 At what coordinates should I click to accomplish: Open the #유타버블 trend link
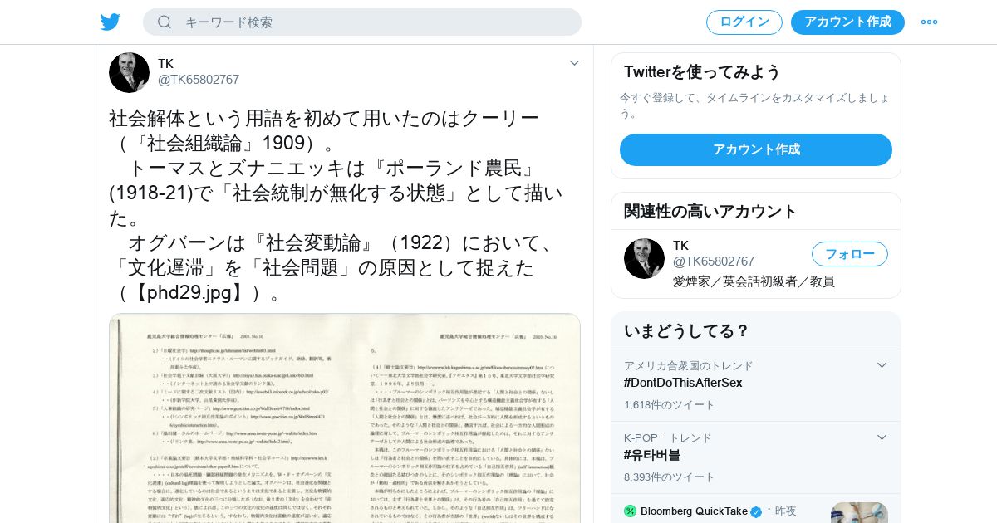[652, 455]
